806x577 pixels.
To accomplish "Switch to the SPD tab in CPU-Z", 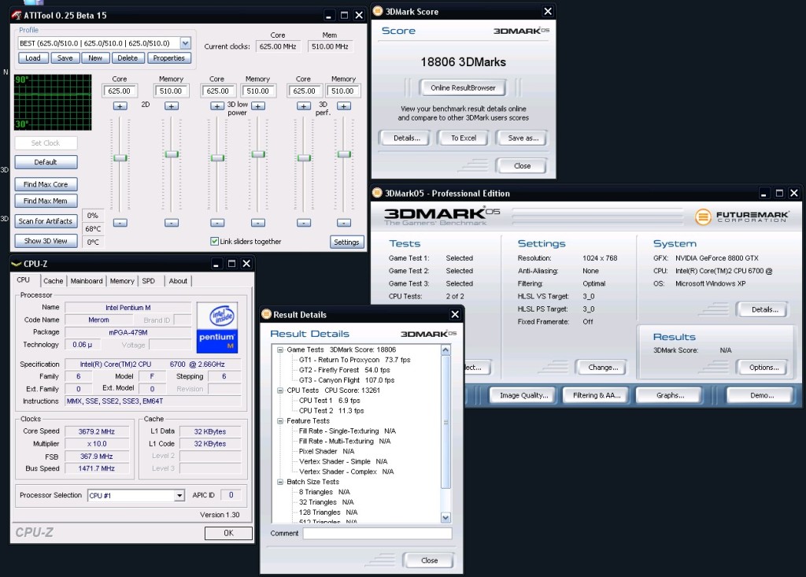I will point(149,281).
